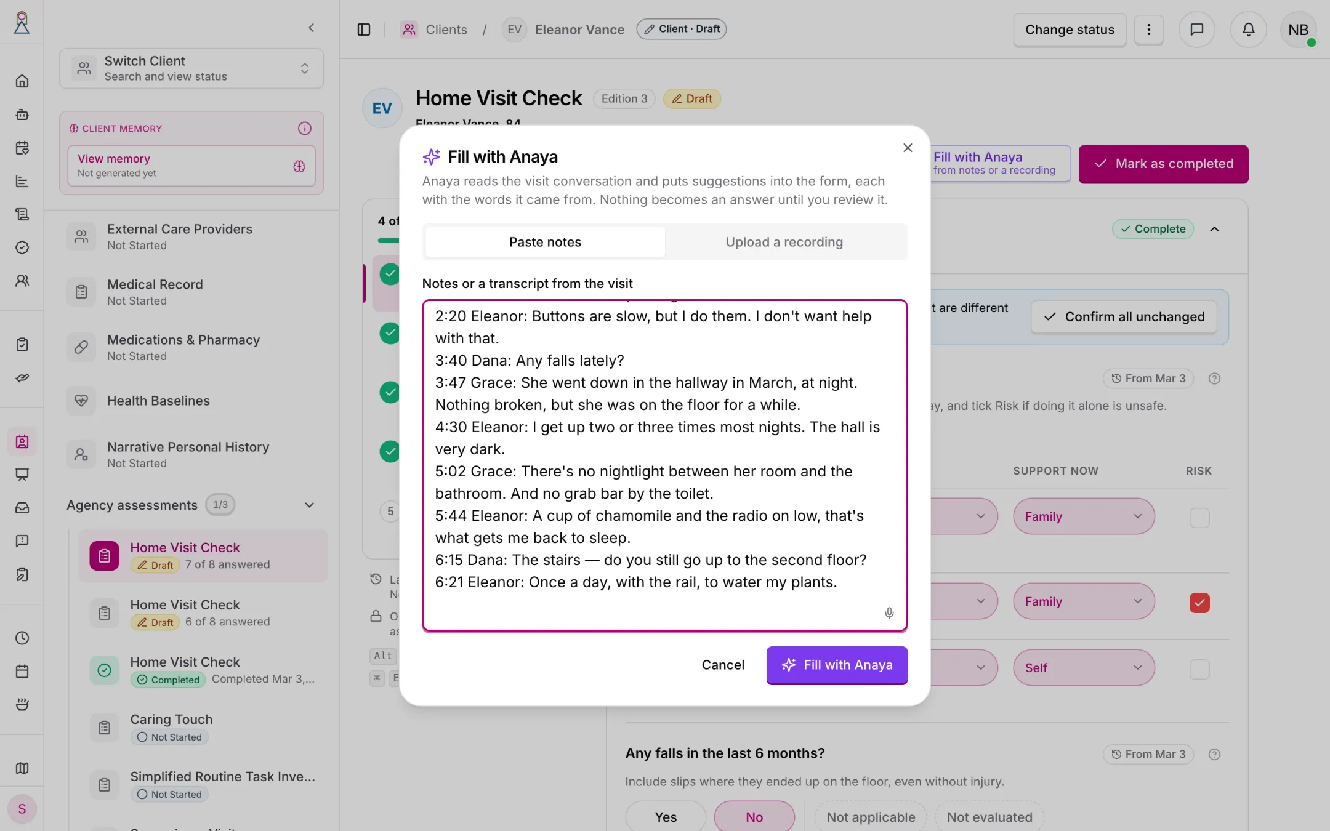The width and height of the screenshot is (1330, 831).
Task: Select Yes for falls in last 6 months
Action: pos(666,817)
